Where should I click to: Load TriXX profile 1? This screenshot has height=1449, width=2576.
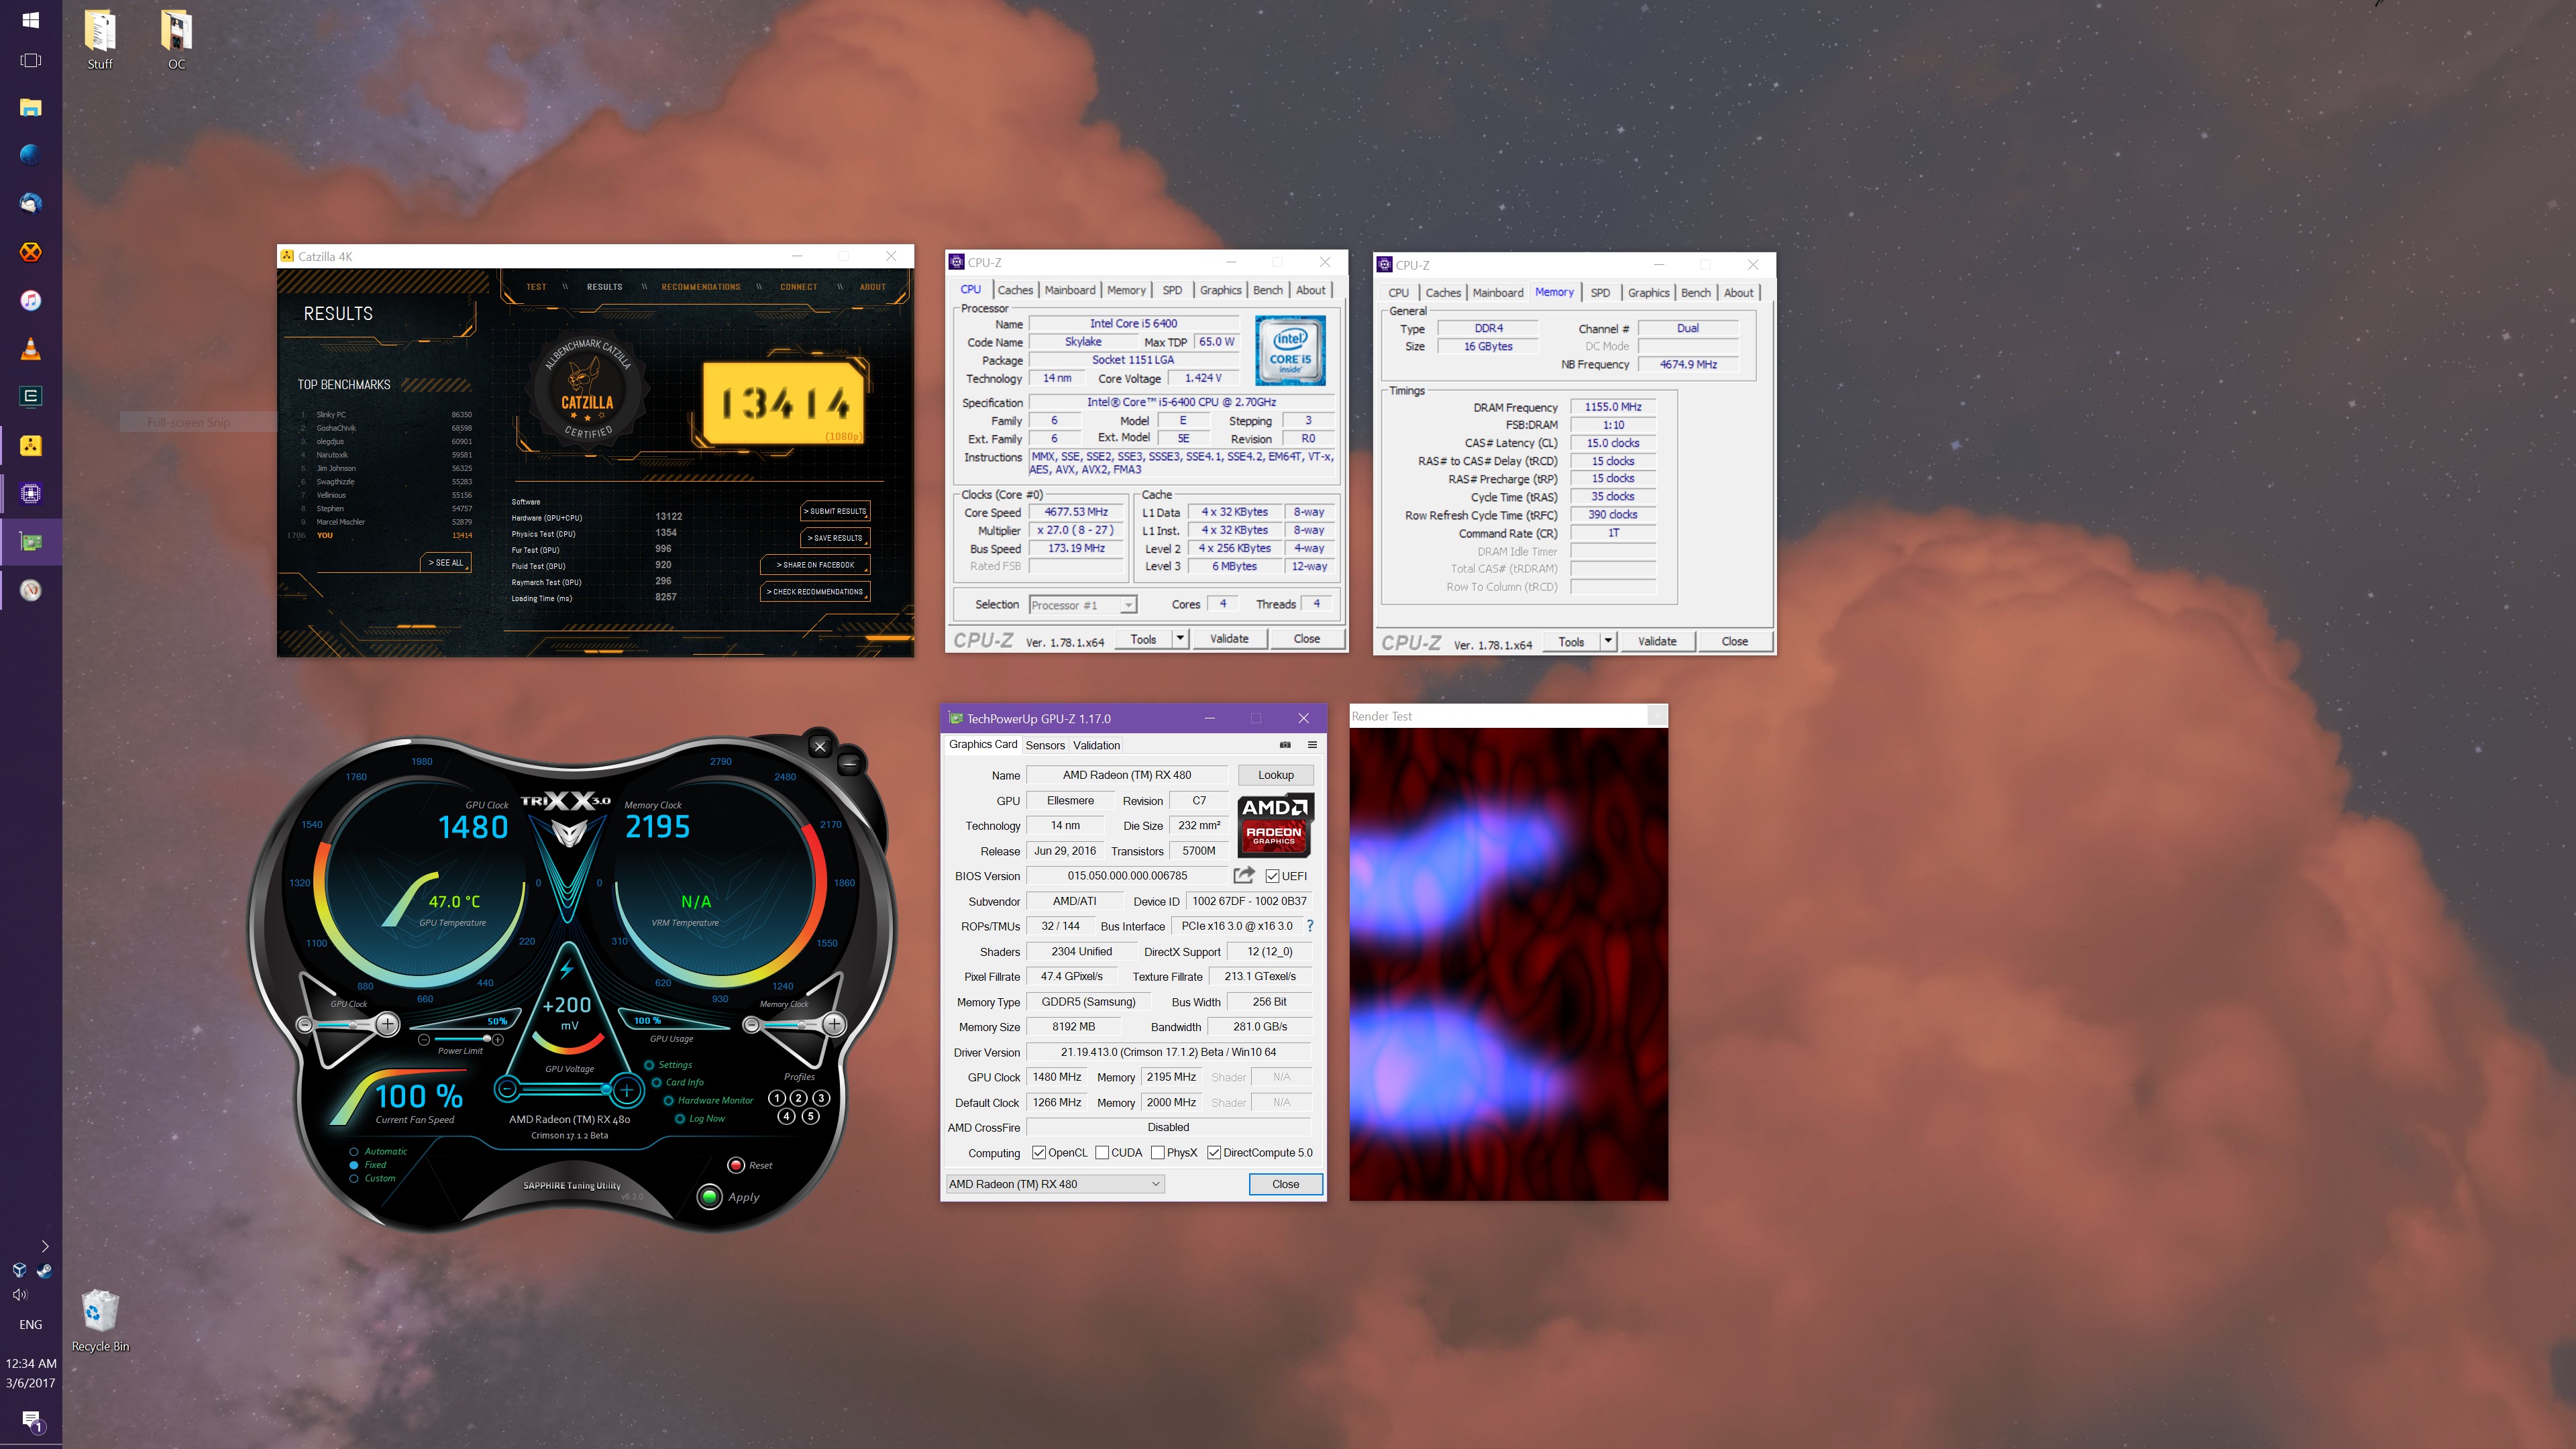click(x=776, y=1098)
